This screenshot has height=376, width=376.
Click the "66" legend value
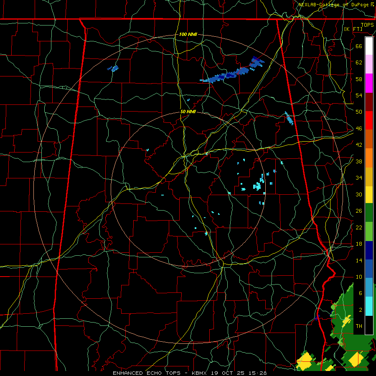point(359,46)
